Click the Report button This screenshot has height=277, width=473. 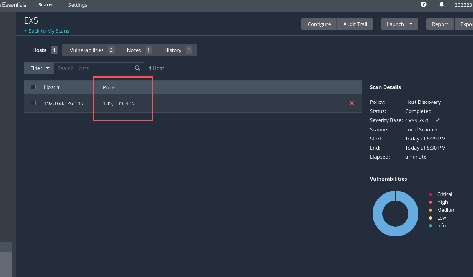point(440,24)
